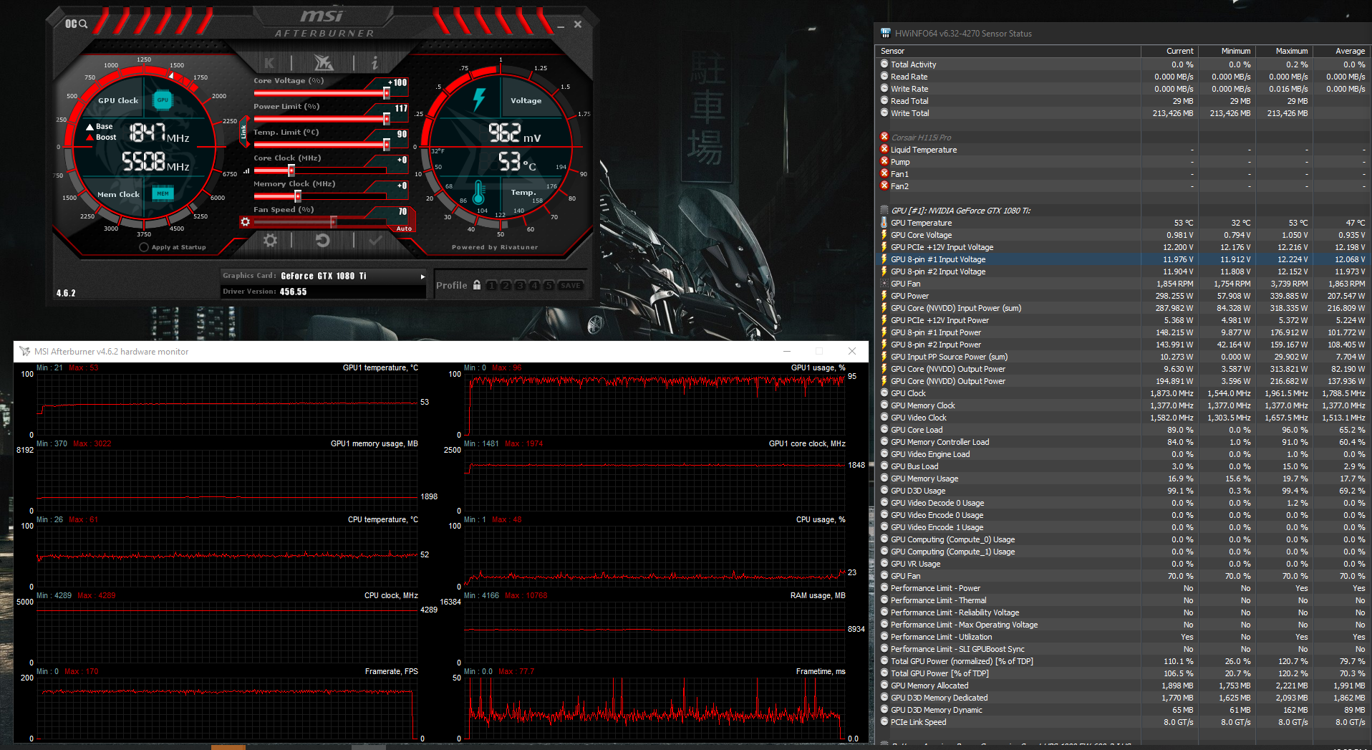Select profile slot 1

(491, 285)
